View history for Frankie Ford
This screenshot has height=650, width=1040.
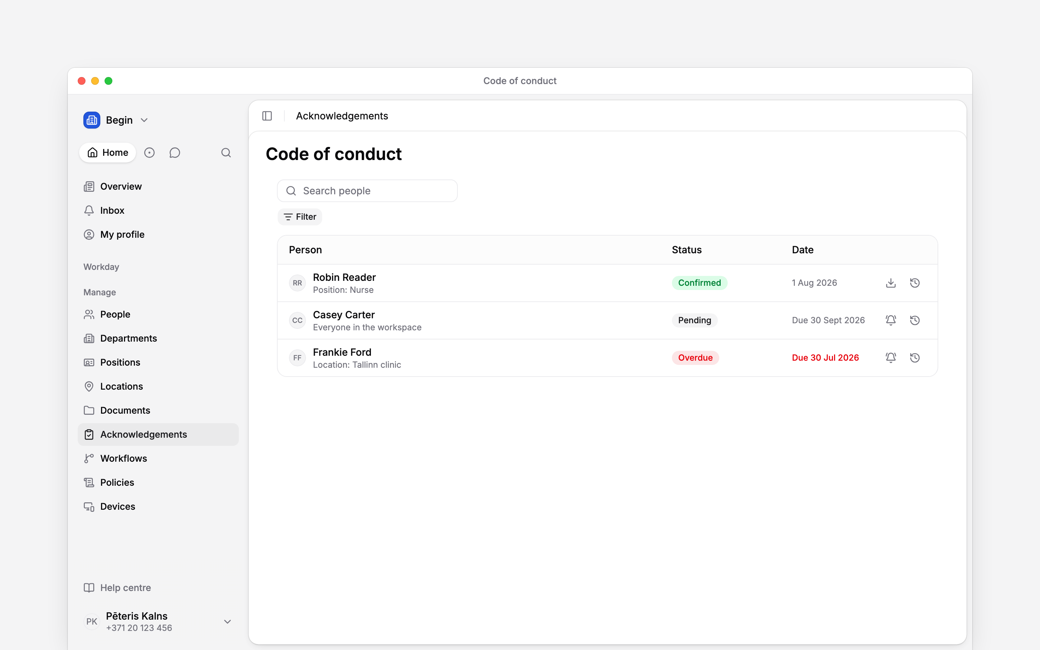(915, 357)
